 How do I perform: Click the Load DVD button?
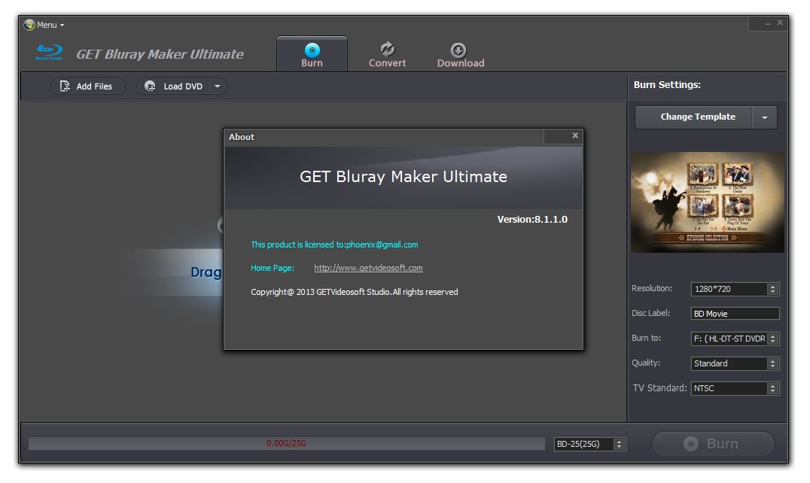click(x=174, y=87)
